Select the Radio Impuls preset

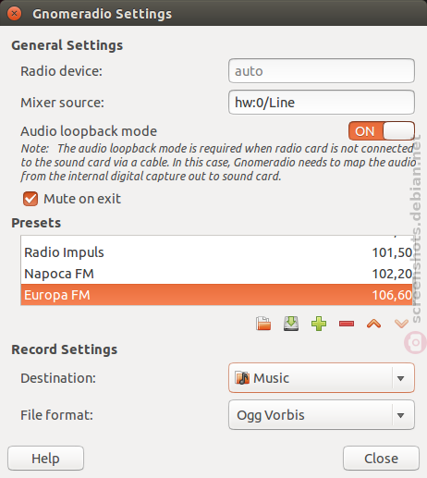click(216, 252)
